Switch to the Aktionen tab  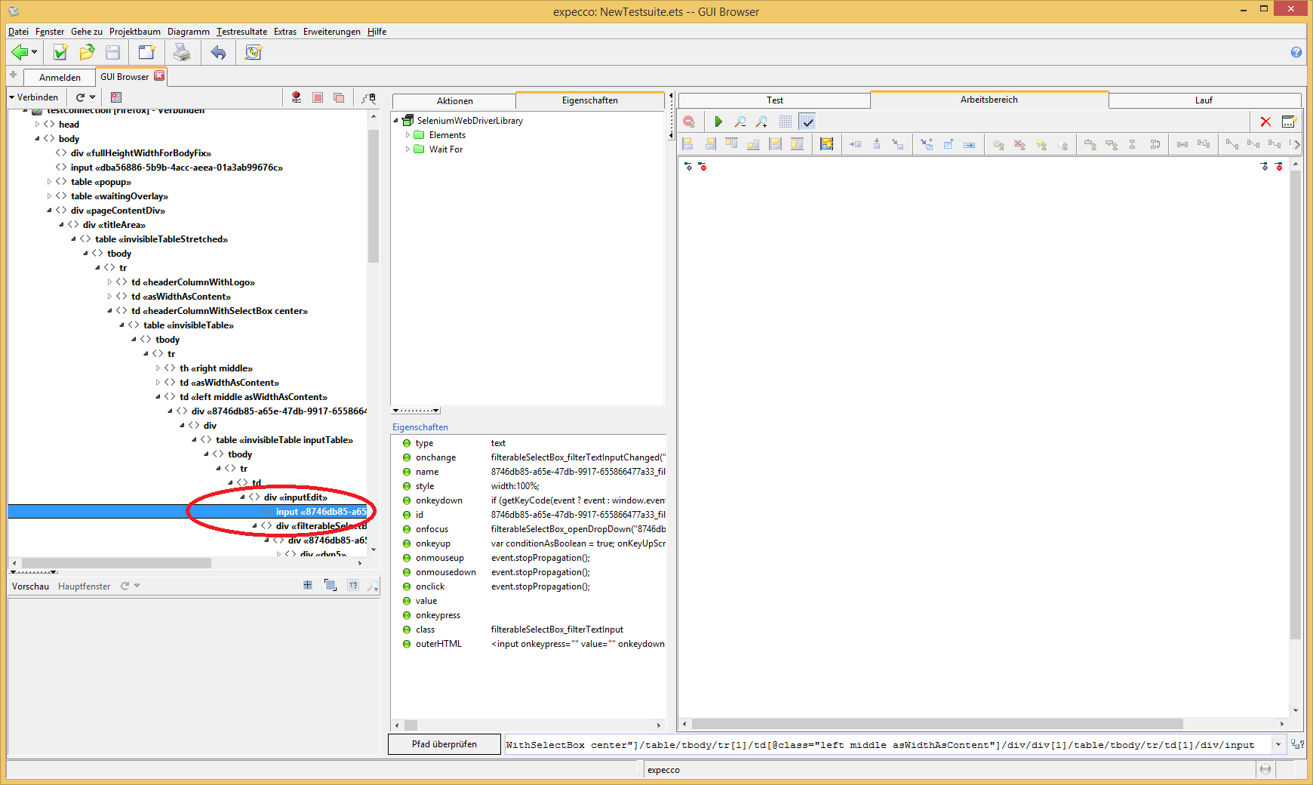click(x=454, y=101)
